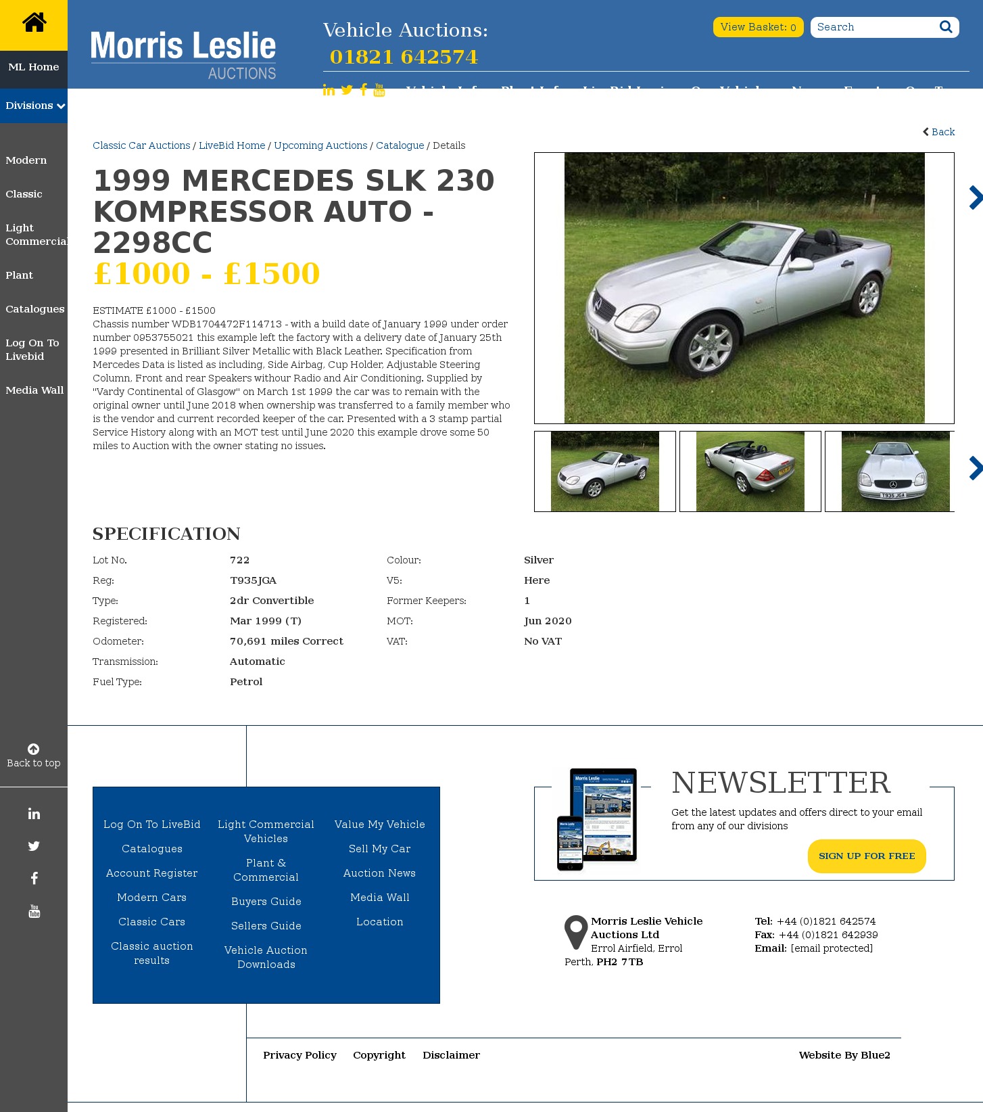Select Modern in the sidebar
983x1112 pixels.
pos(26,160)
